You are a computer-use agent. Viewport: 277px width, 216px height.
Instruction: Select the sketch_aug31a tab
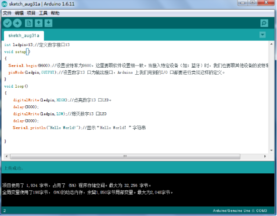point(24,36)
